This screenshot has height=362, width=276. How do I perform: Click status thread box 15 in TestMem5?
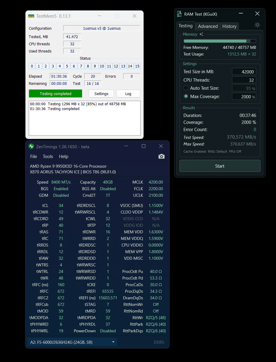tap(137, 66)
